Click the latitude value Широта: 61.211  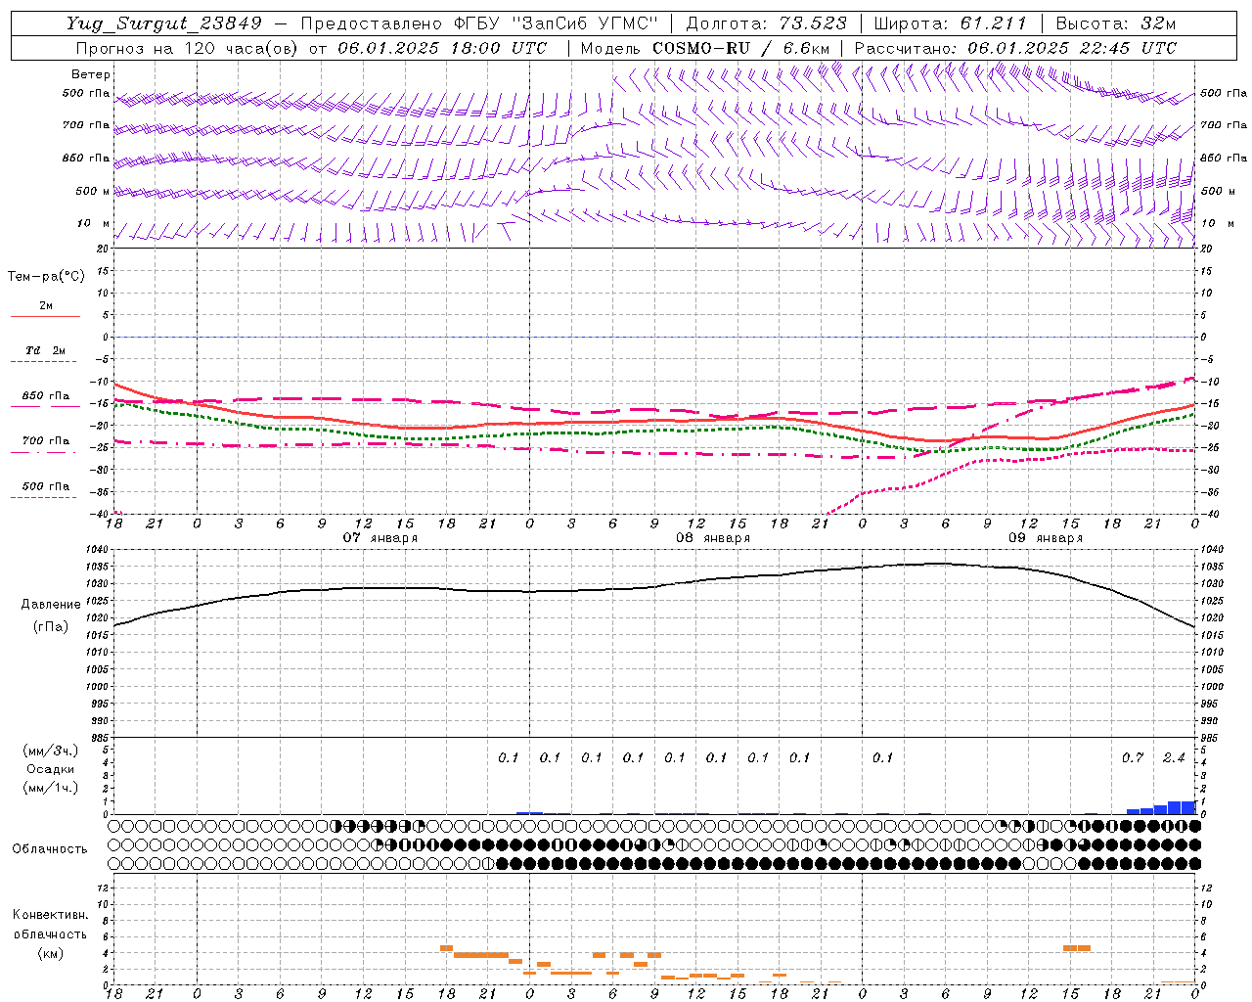click(x=951, y=23)
